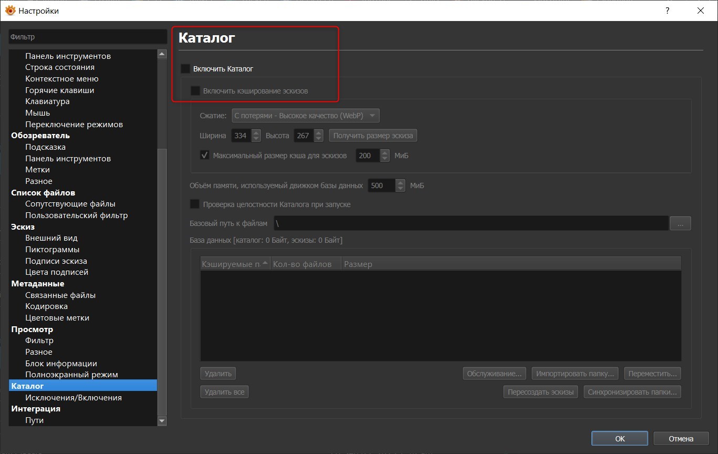The height and width of the screenshot is (454, 718).
Task: Select Полноэкранный режим under Просмотр
Action: [x=71, y=375]
